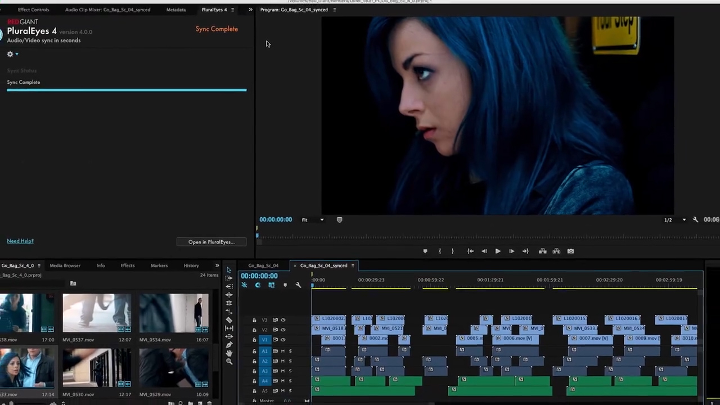Mute the A1 audio track
720x405 pixels.
(283, 351)
